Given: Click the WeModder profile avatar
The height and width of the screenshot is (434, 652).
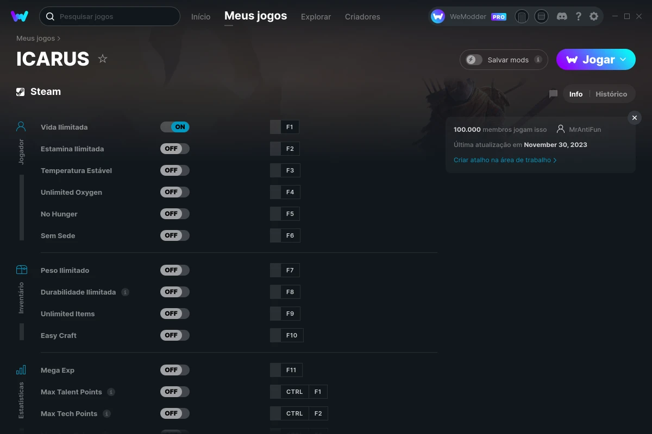Looking at the screenshot, I should point(438,16).
